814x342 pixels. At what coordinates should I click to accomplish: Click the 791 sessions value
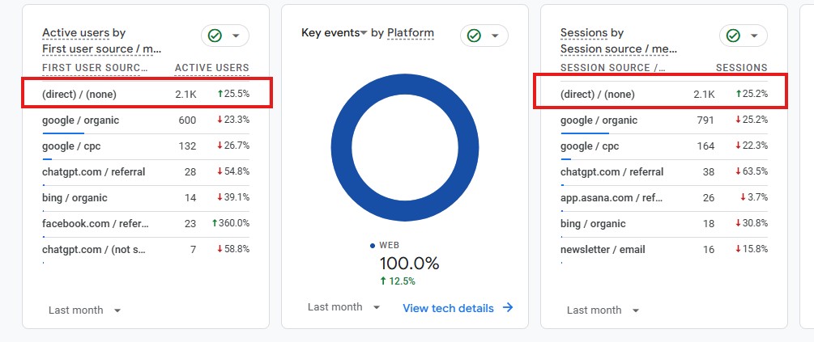point(705,120)
